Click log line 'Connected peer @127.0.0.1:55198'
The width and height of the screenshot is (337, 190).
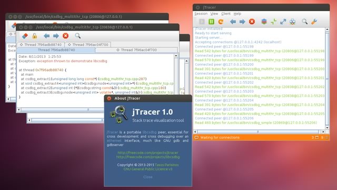pyautogui.click(x=224, y=46)
